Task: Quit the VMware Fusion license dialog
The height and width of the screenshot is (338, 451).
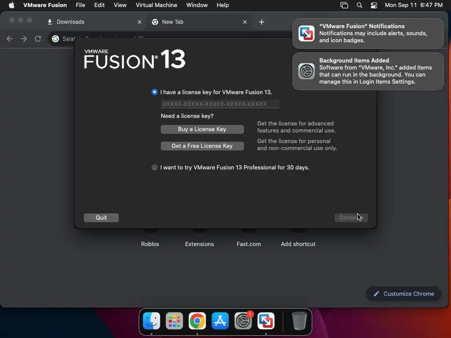Action: click(x=101, y=217)
